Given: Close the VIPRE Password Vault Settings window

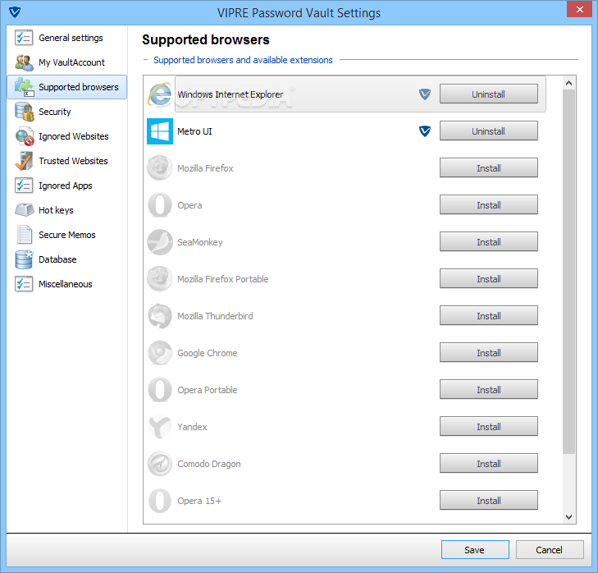Looking at the screenshot, I should point(579,9).
